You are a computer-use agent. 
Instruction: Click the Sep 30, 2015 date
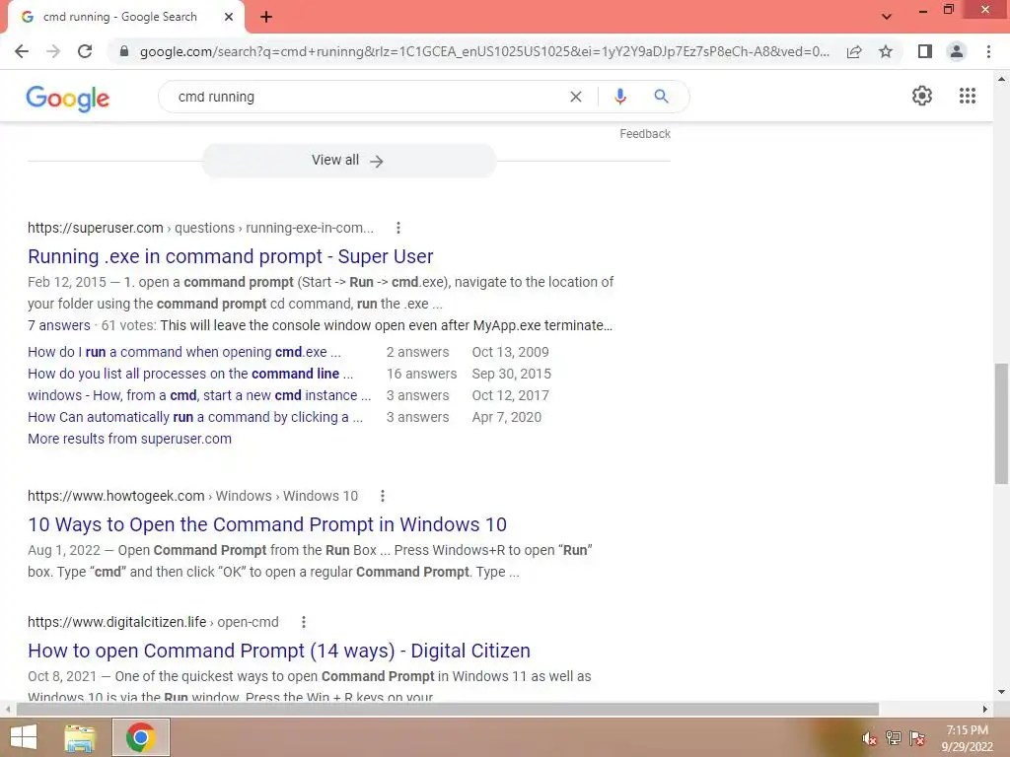[512, 374]
